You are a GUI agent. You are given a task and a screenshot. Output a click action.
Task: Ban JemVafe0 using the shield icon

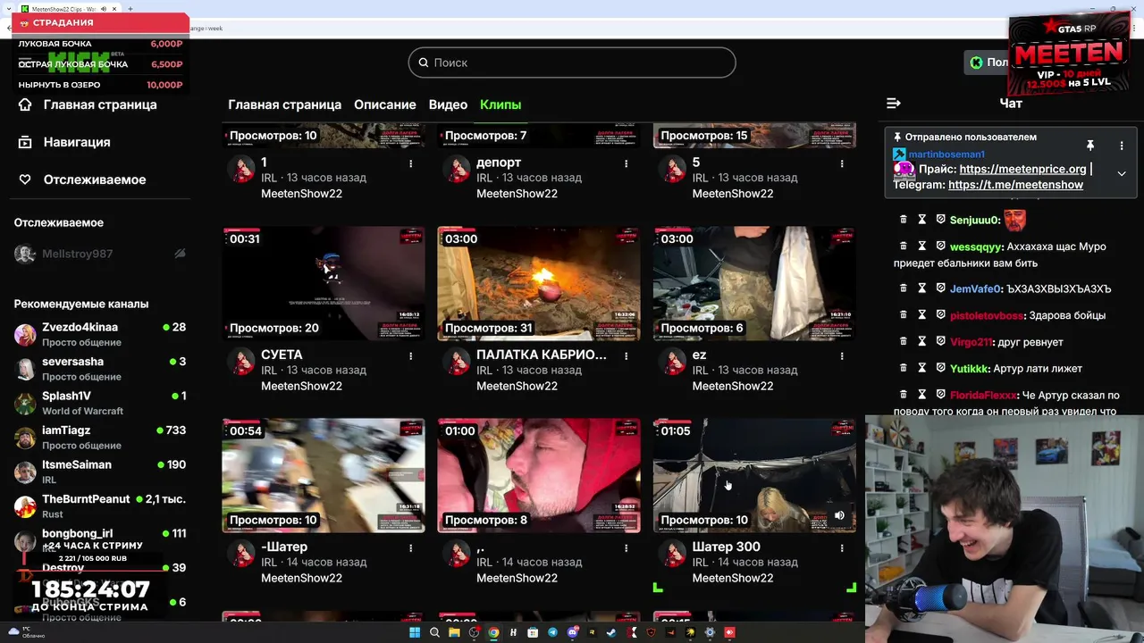(940, 288)
